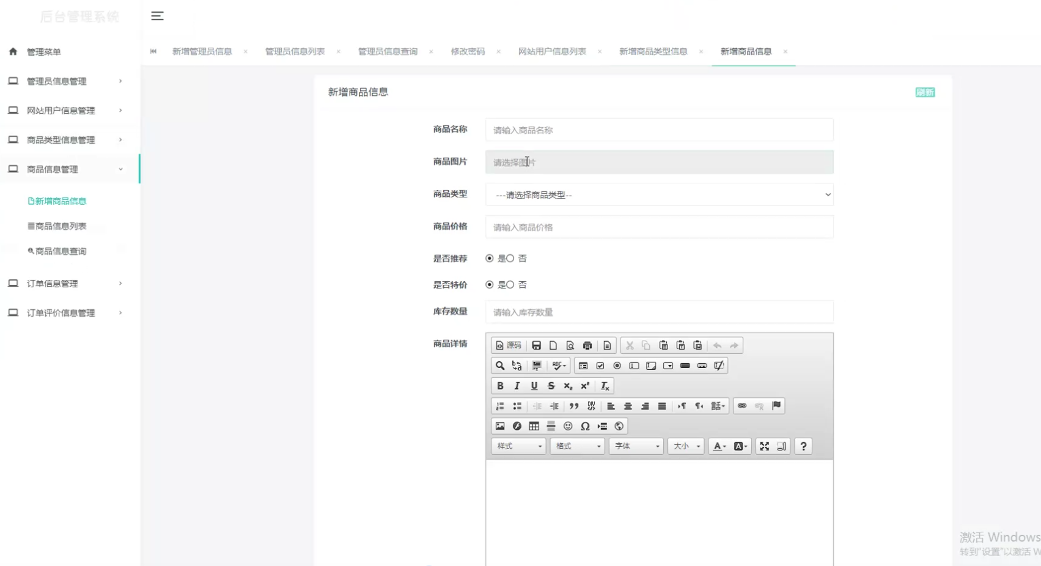
Task: Apply Italic formatting
Action: (517, 386)
